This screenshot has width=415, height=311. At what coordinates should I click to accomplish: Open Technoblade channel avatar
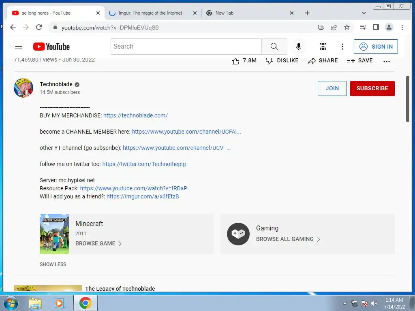pos(24,88)
